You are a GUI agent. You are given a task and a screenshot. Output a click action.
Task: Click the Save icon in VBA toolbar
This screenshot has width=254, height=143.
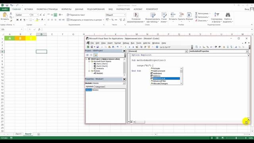click(x=97, y=47)
